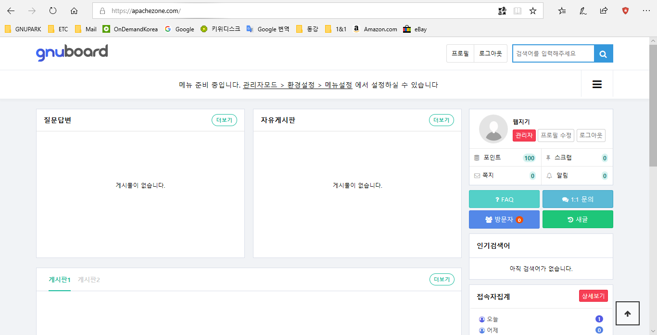Screen dimensions: 657x335
Task: Click the scroll-to-top arrow button
Action: pyautogui.click(x=627, y=314)
